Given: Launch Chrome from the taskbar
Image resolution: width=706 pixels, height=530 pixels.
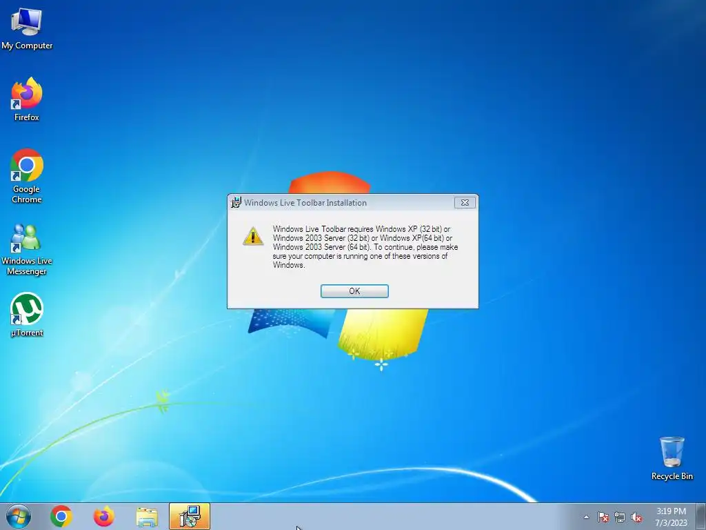Looking at the screenshot, I should 61,516.
